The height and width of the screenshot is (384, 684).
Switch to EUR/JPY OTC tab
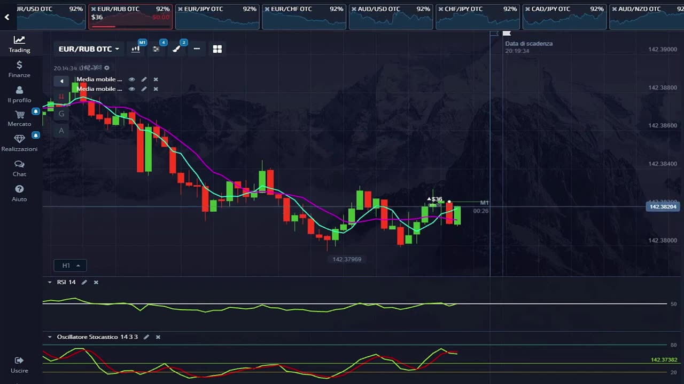(217, 17)
